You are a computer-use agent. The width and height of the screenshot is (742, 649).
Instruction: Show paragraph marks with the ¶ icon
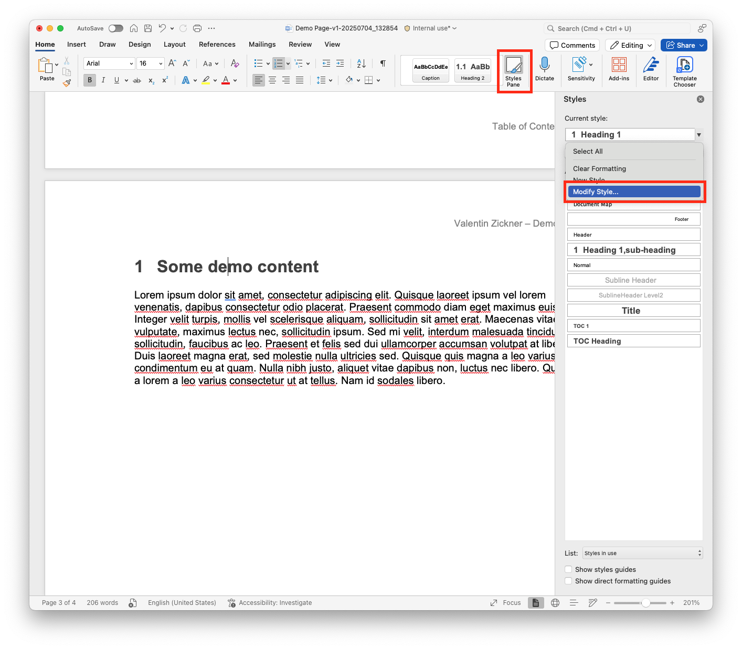coord(383,63)
